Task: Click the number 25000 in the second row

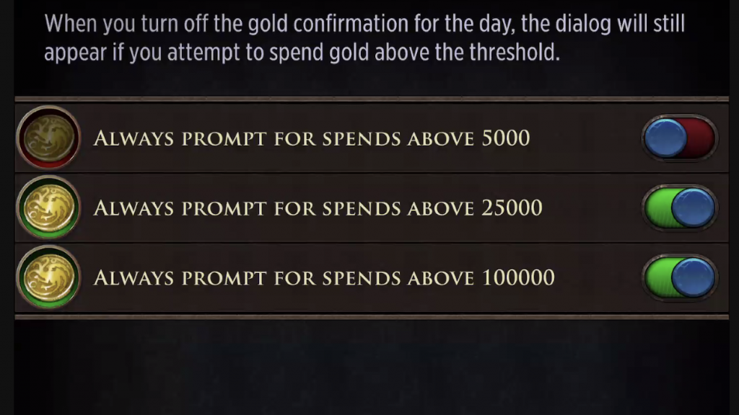Action: tap(512, 207)
